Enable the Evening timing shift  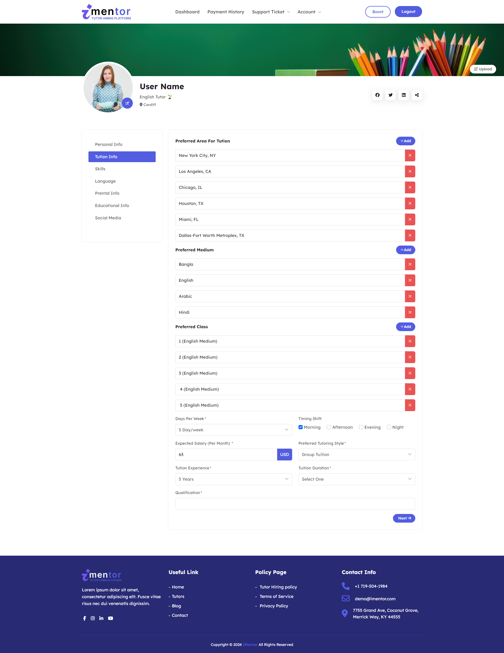click(x=361, y=427)
